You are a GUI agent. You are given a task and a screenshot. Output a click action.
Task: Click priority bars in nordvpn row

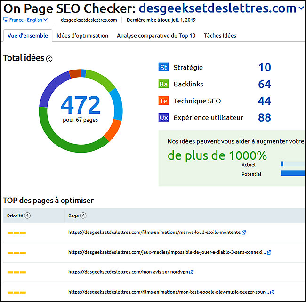[x=16, y=272]
